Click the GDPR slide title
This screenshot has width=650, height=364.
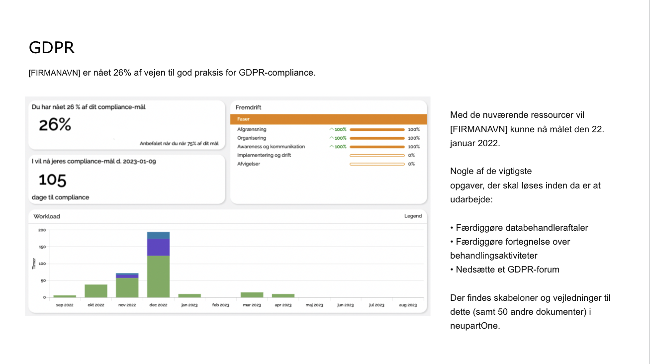tap(52, 48)
